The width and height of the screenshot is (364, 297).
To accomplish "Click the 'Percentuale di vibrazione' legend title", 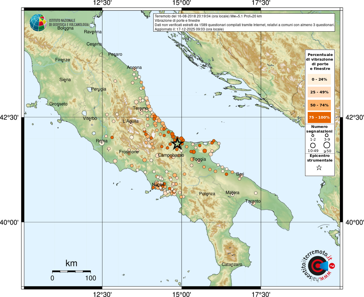I will click(x=320, y=61).
